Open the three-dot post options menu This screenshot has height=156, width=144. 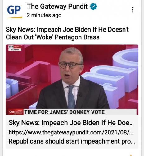[133, 10]
